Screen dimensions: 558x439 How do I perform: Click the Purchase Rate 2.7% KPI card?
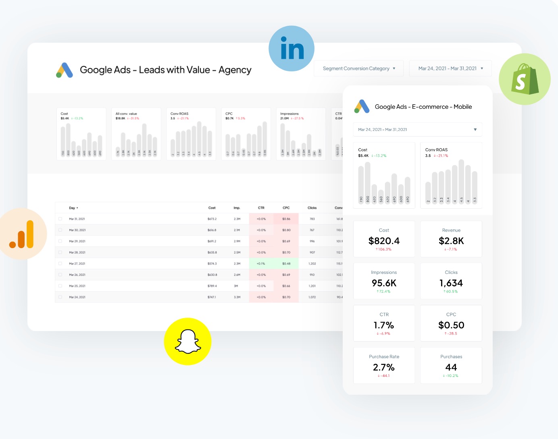click(x=384, y=365)
